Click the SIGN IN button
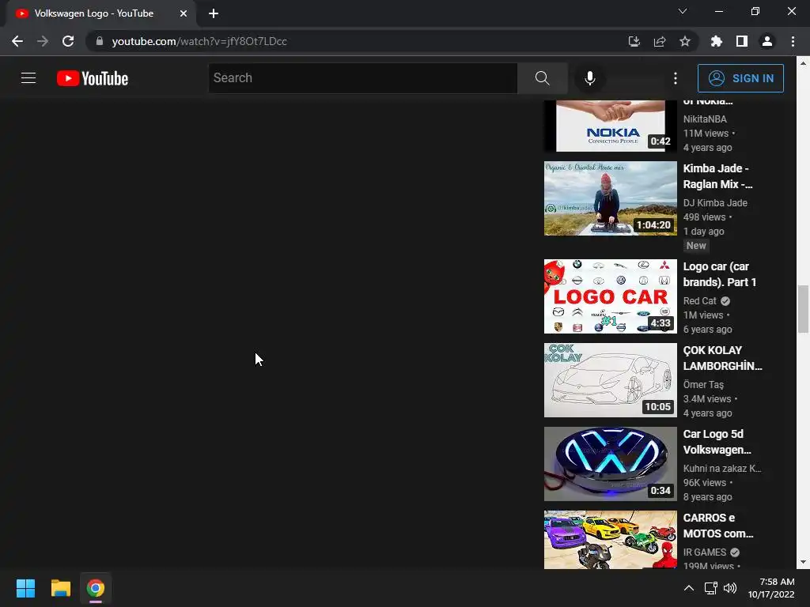The width and height of the screenshot is (810, 607). (x=740, y=78)
